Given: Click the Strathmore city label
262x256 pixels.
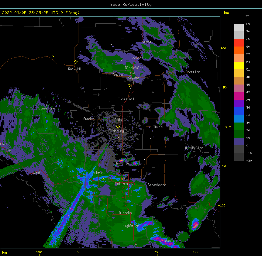Looking at the screenshot, I should point(157,185).
